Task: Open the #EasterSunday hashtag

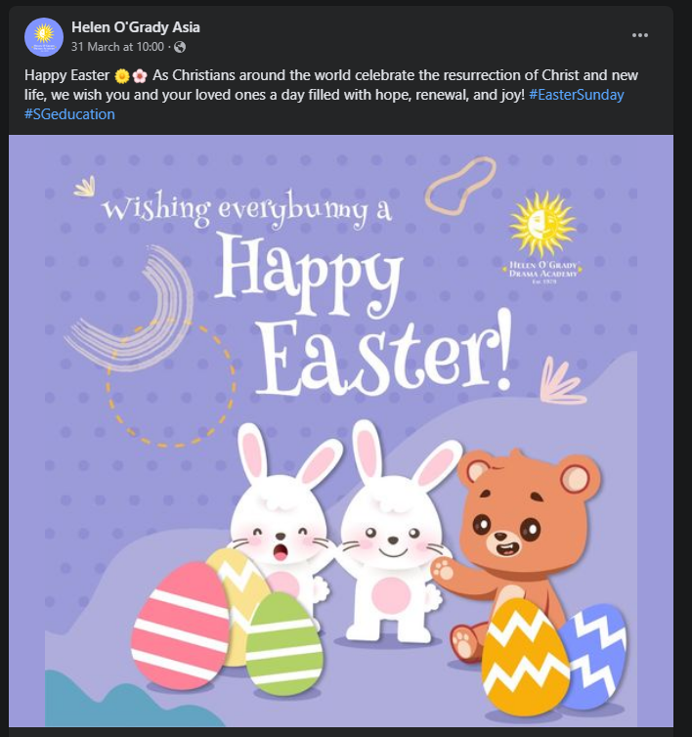Action: click(576, 95)
